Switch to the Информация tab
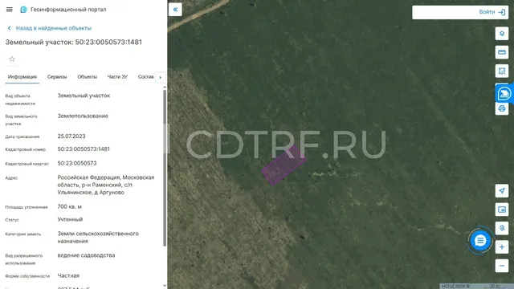514x289 pixels. coord(22,77)
